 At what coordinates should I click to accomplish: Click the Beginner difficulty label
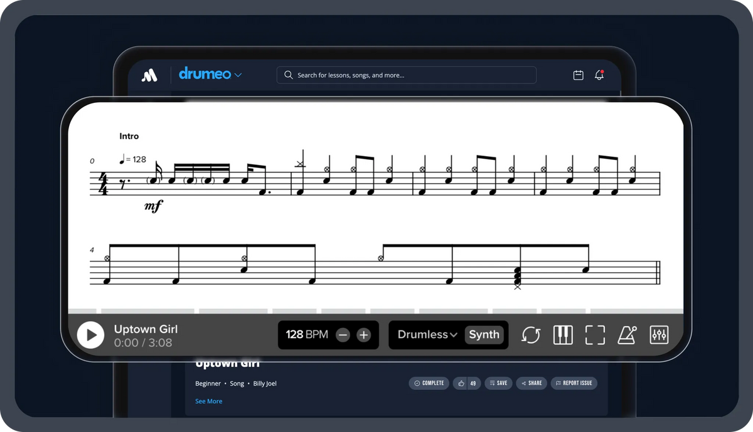click(x=208, y=383)
